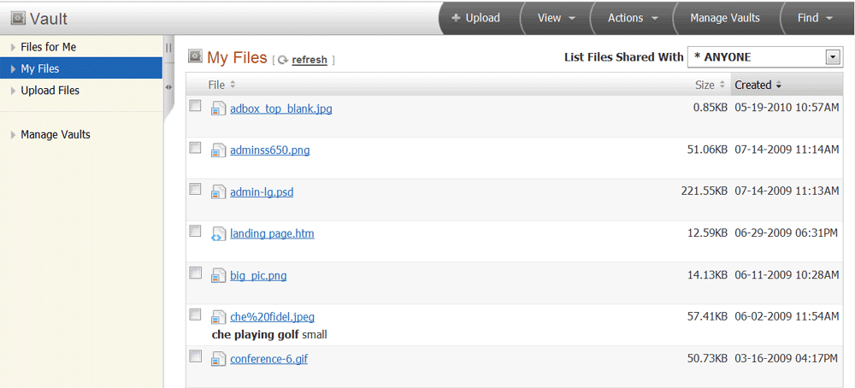Open the Actions dropdown menu
Viewport: 855px width, 388px height.
coord(633,18)
